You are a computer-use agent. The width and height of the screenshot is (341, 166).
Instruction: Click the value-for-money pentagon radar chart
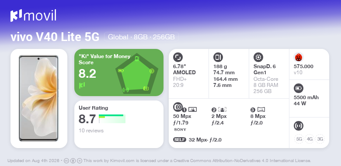pos(137,74)
